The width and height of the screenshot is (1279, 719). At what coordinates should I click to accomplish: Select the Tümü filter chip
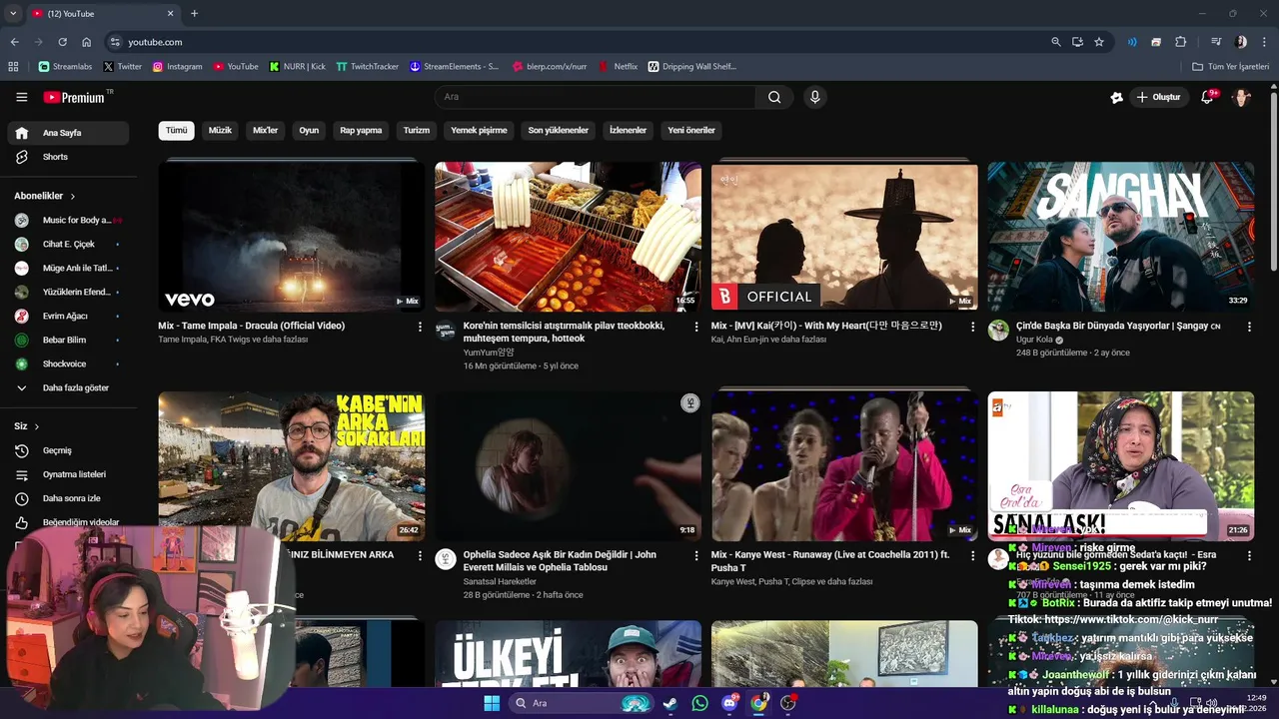176,130
